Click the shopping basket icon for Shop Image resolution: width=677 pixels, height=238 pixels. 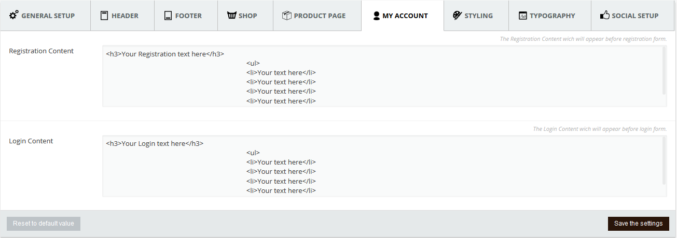pos(231,16)
